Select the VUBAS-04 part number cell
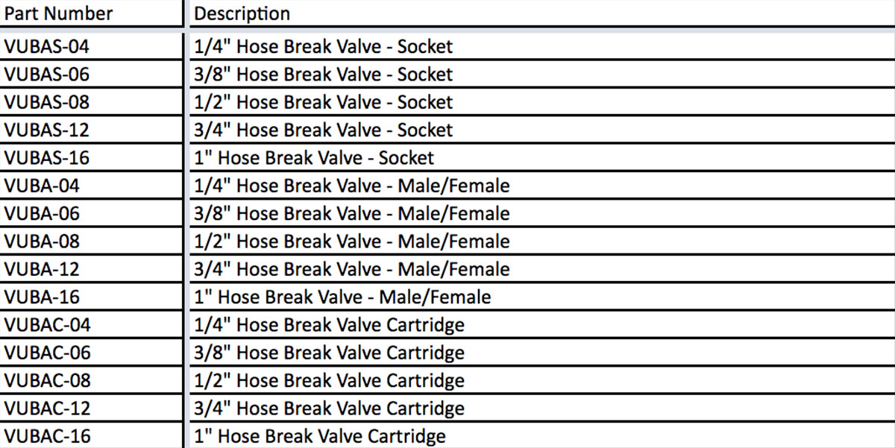Screen dimensions: 895x448 point(47,46)
